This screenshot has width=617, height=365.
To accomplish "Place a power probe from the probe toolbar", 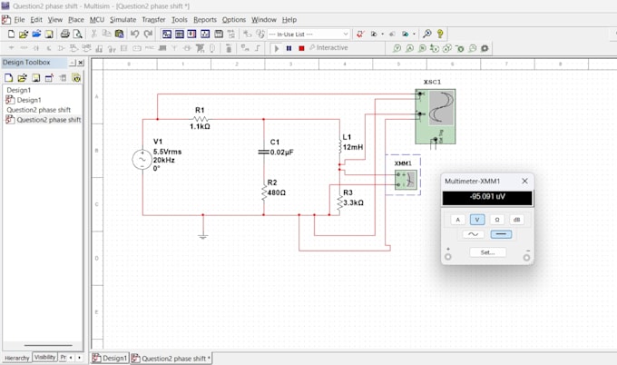I will click(x=422, y=48).
